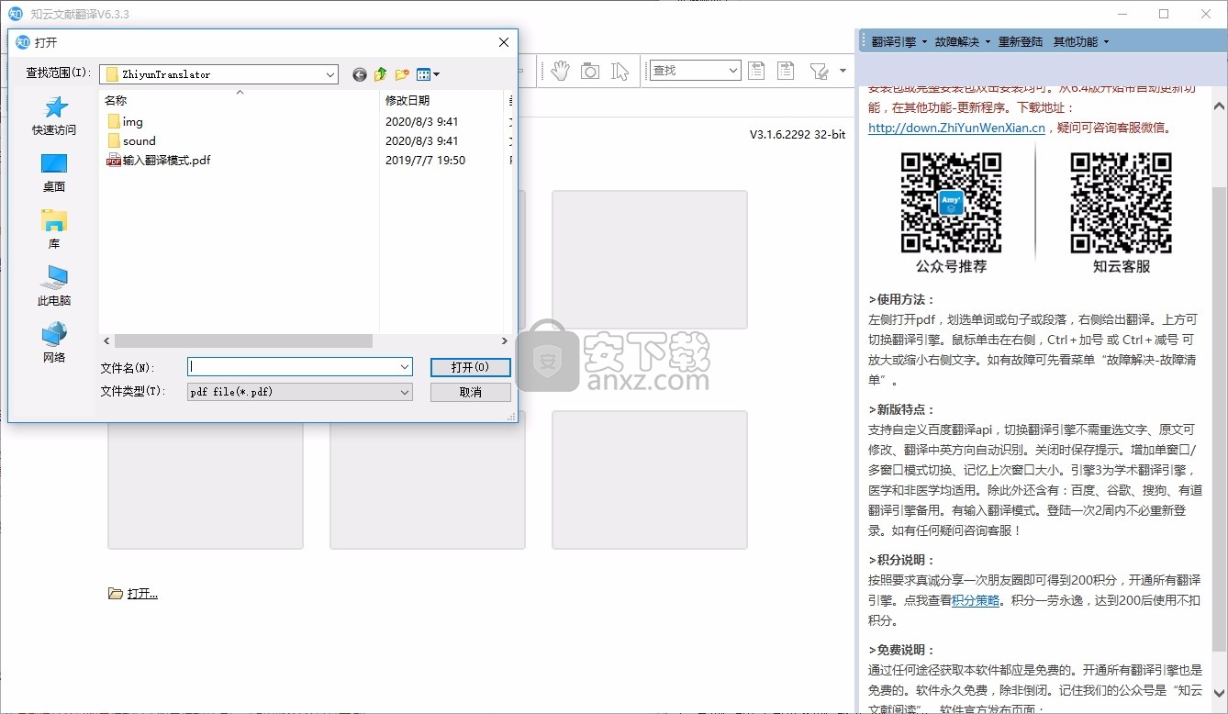The height and width of the screenshot is (714, 1228).
Task: Click the find next result icon
Action: coord(786,71)
